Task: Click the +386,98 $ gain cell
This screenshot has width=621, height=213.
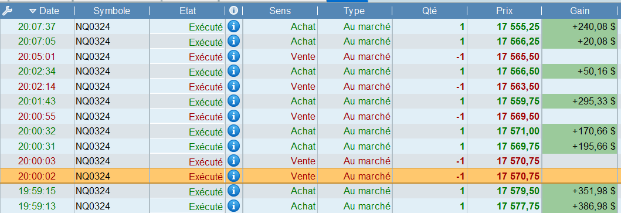Action: (580, 206)
